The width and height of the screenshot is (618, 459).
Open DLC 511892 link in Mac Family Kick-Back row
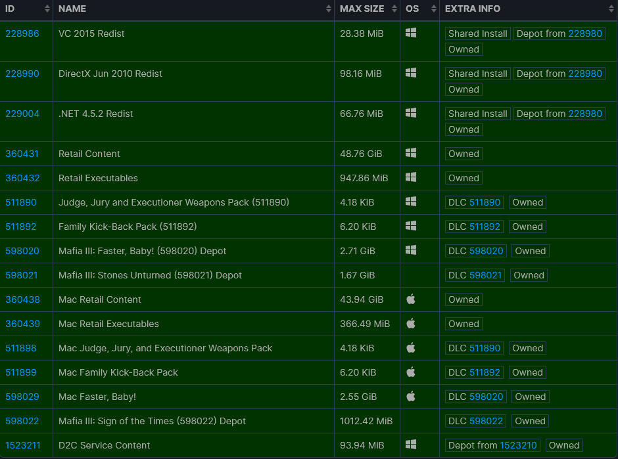click(x=485, y=373)
